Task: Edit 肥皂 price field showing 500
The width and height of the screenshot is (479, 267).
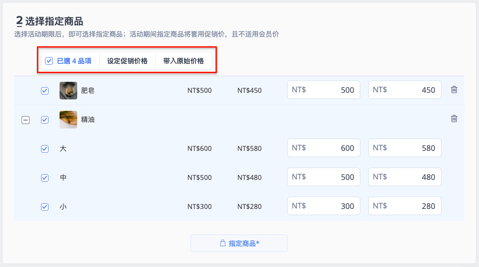Action: click(x=323, y=90)
